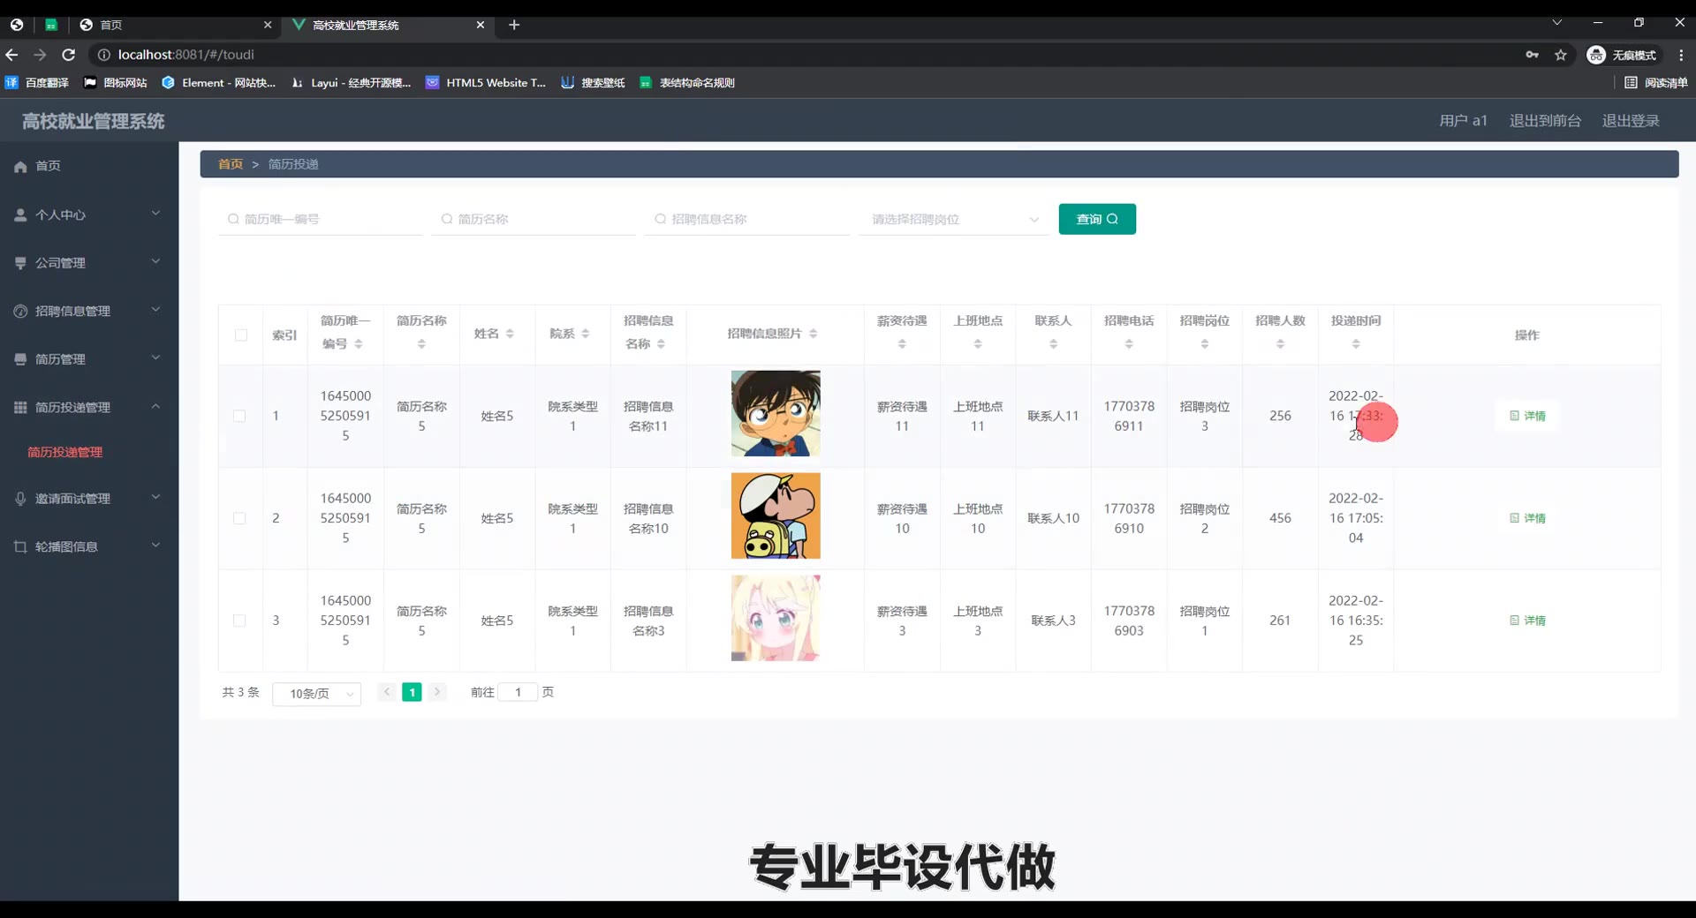1696x918 pixels.
Task: Click the 轮播图信息 sidebar icon
Action: coord(20,547)
